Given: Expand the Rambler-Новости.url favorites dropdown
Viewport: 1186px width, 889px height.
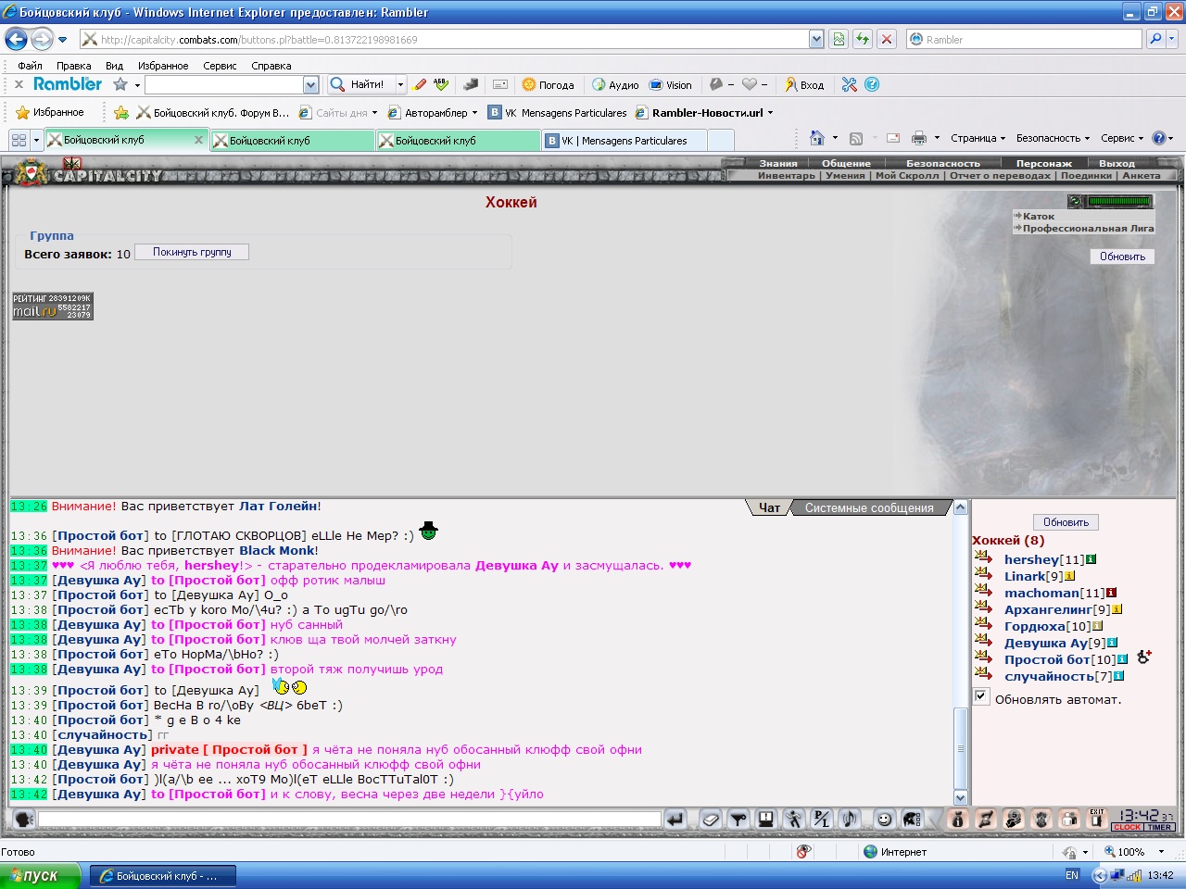Looking at the screenshot, I should pyautogui.click(x=770, y=113).
